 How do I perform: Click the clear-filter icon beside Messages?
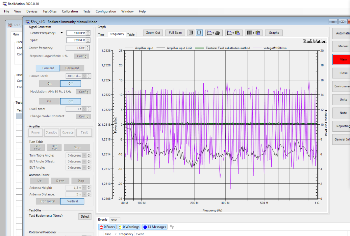172,227
